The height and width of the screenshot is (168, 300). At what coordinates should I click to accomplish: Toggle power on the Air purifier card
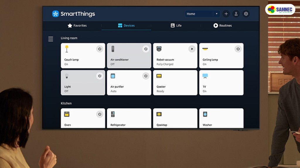[146, 76]
